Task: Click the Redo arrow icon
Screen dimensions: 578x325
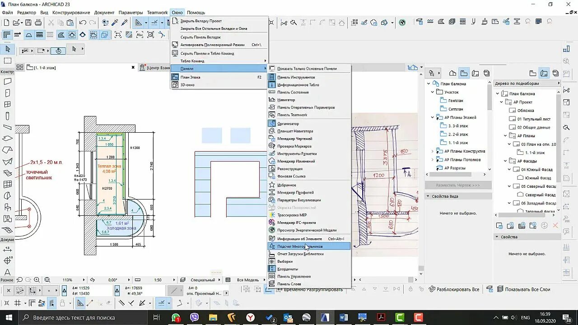Action: tap(93, 23)
